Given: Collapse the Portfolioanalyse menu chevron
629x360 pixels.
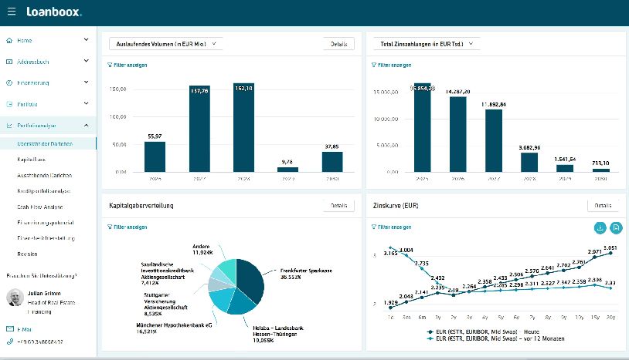Looking at the screenshot, I should point(85,125).
